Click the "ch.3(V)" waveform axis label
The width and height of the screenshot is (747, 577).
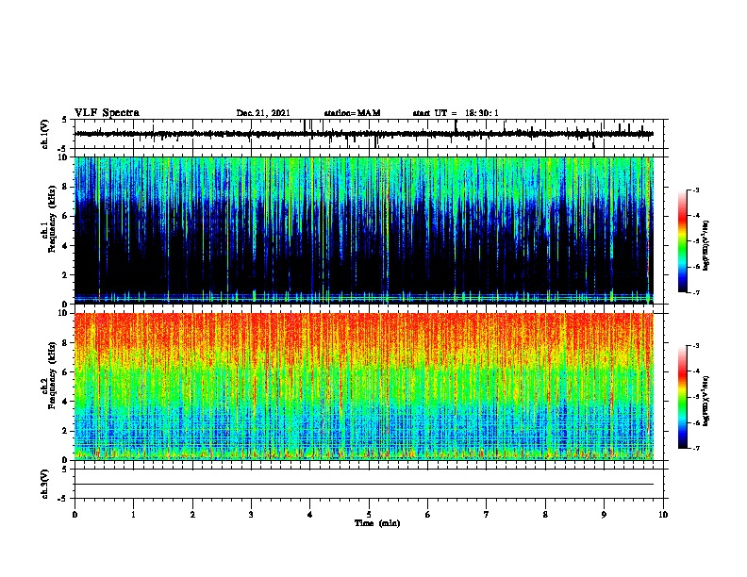45,484
